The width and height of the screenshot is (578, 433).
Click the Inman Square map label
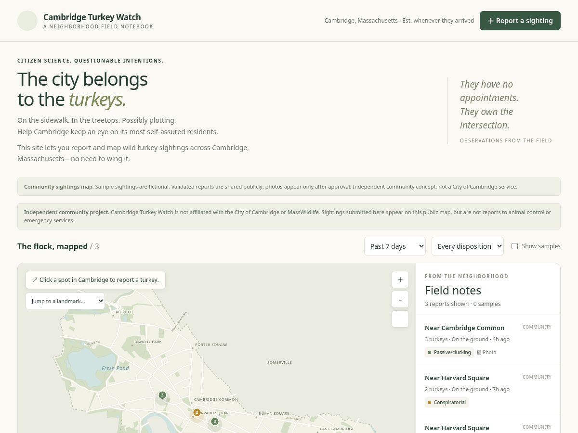pyautogui.click(x=274, y=413)
